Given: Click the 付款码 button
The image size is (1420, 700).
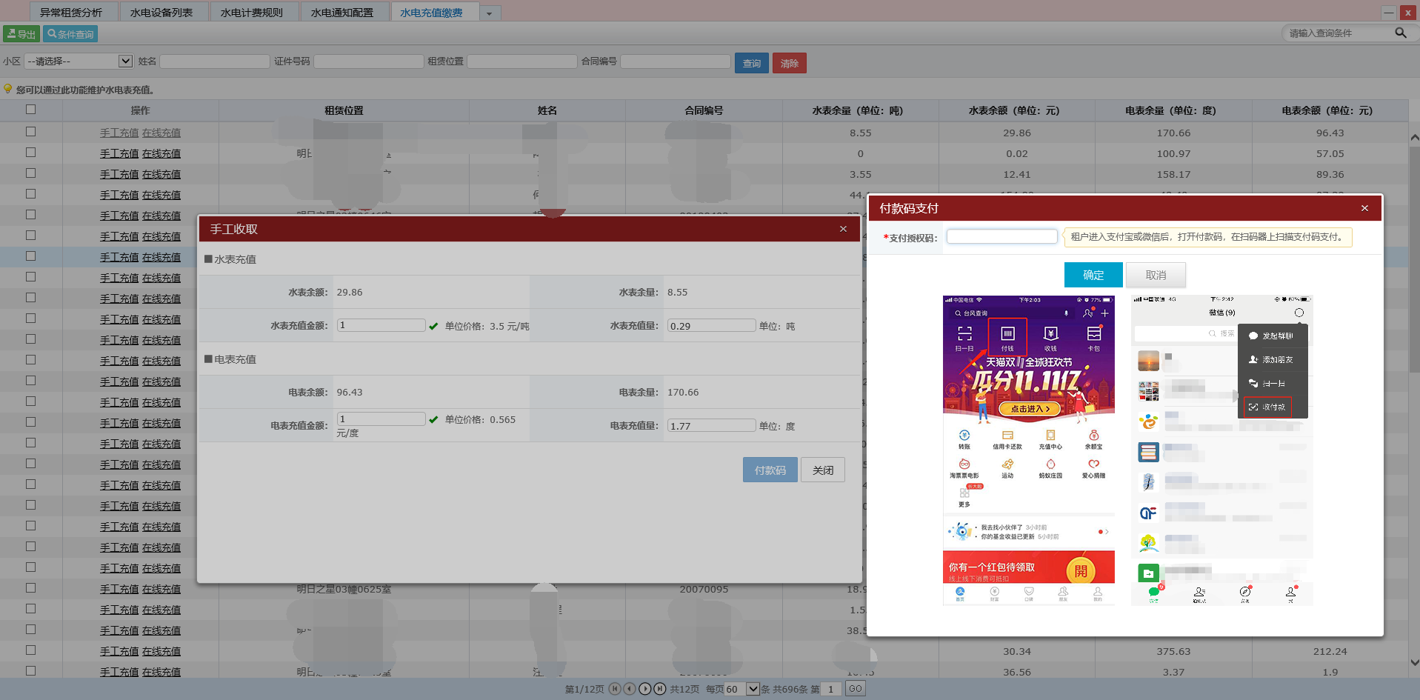Looking at the screenshot, I should (x=770, y=470).
